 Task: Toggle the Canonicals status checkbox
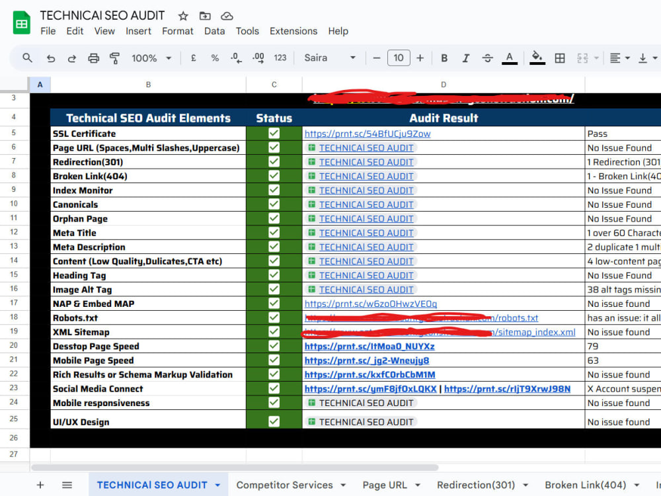(274, 204)
